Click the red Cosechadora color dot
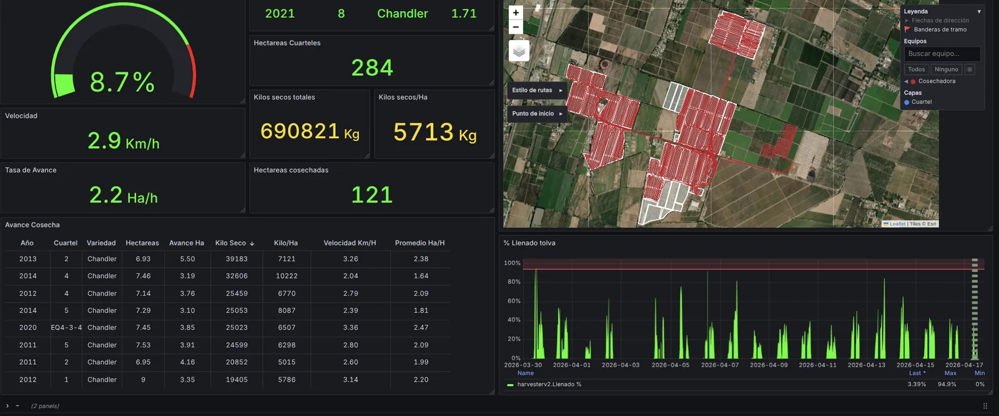 click(x=913, y=81)
